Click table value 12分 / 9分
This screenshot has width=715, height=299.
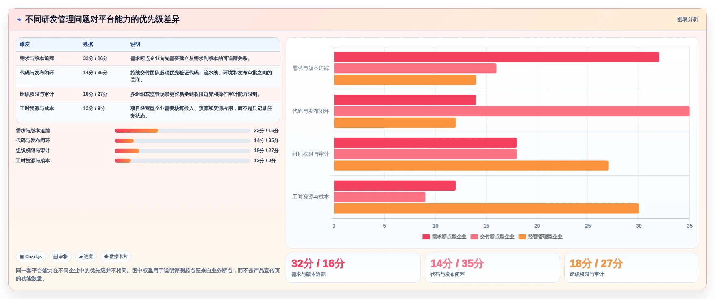click(94, 108)
